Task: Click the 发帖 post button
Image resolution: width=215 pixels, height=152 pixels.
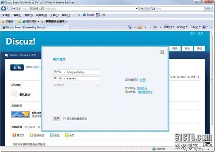Action: point(17,67)
